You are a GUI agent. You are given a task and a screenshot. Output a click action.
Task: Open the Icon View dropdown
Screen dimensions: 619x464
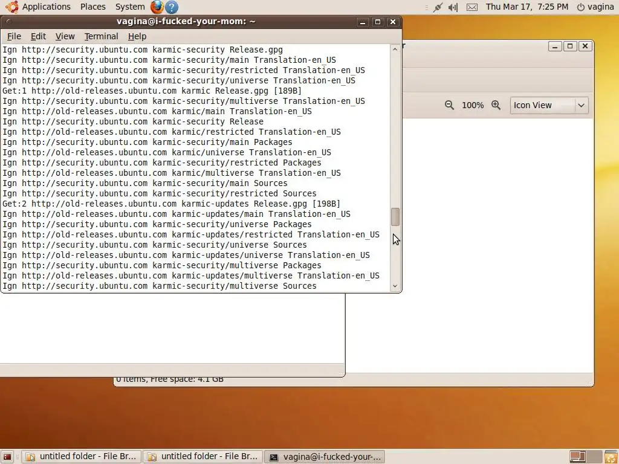click(x=549, y=105)
